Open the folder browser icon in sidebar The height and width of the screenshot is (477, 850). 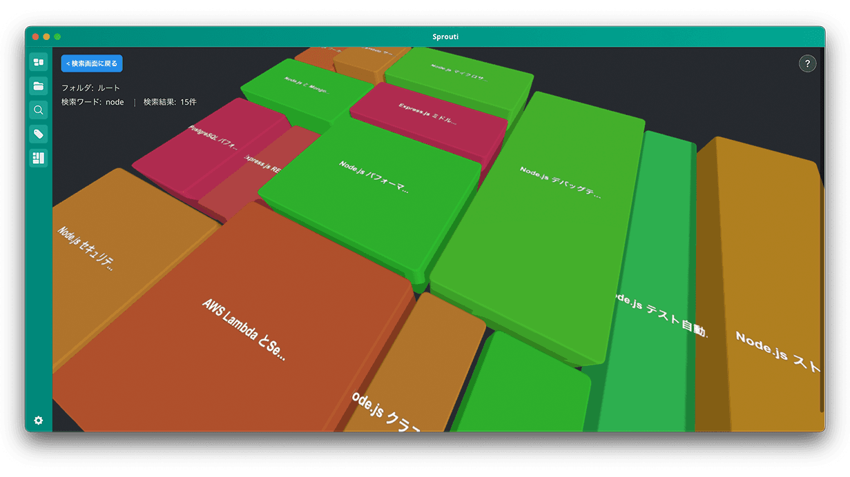[39, 86]
